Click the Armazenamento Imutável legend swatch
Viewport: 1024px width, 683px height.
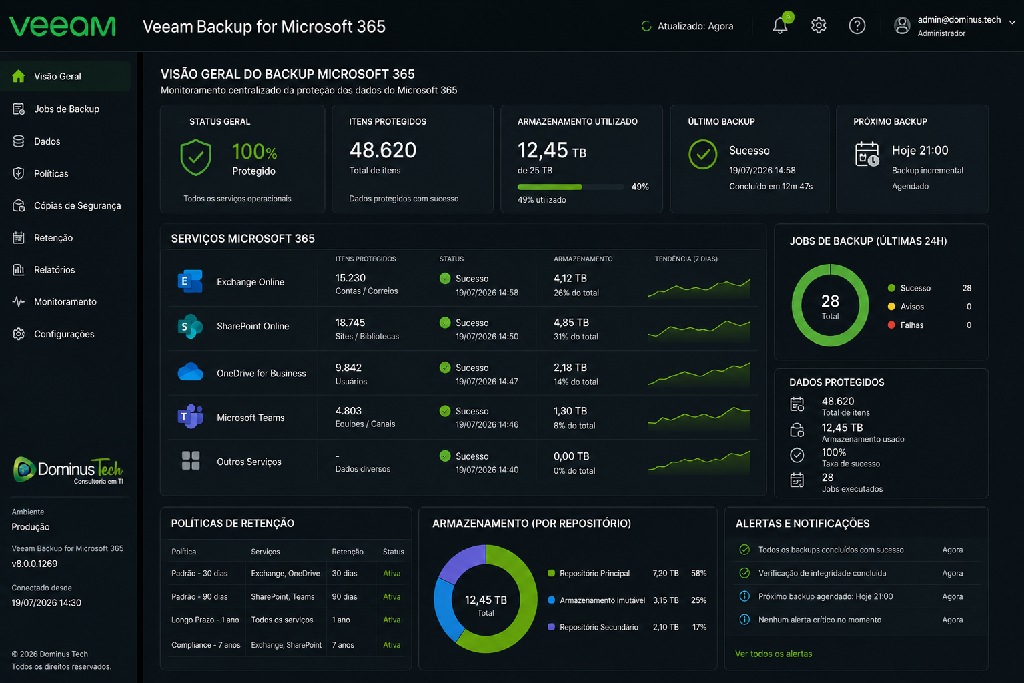552,600
